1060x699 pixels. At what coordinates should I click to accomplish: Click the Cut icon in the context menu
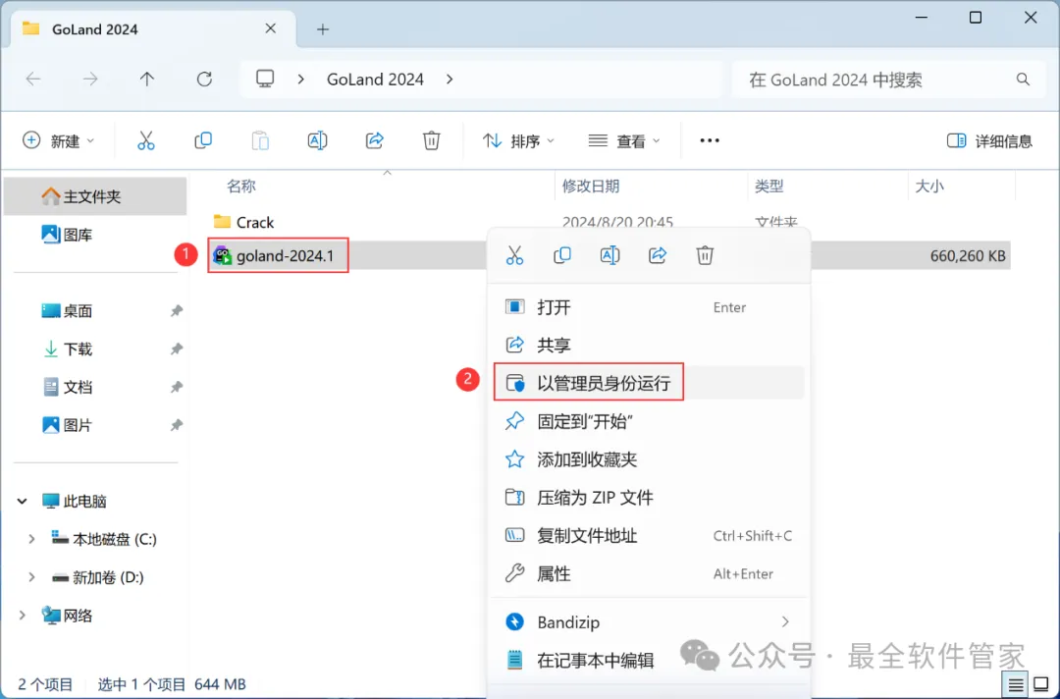click(x=514, y=255)
